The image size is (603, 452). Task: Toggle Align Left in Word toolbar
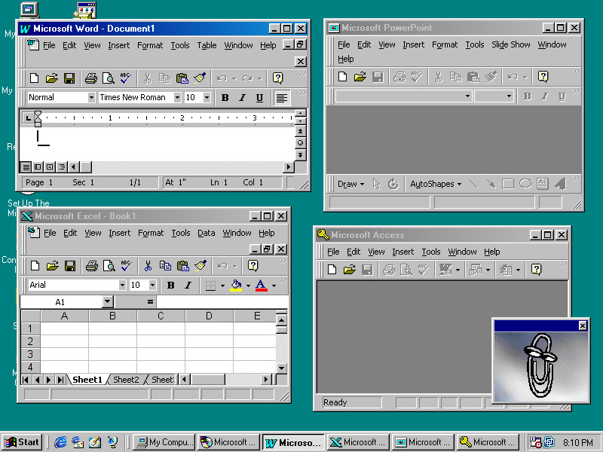click(x=281, y=98)
